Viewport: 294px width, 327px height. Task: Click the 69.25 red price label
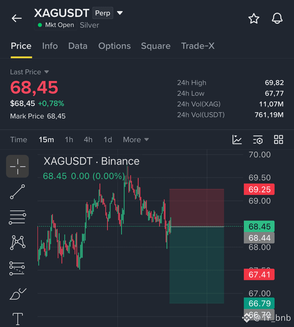click(x=259, y=189)
